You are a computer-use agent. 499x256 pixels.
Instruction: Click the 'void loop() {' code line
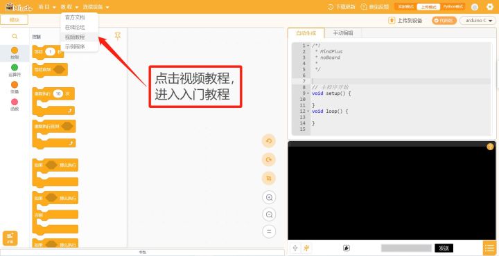pos(330,111)
